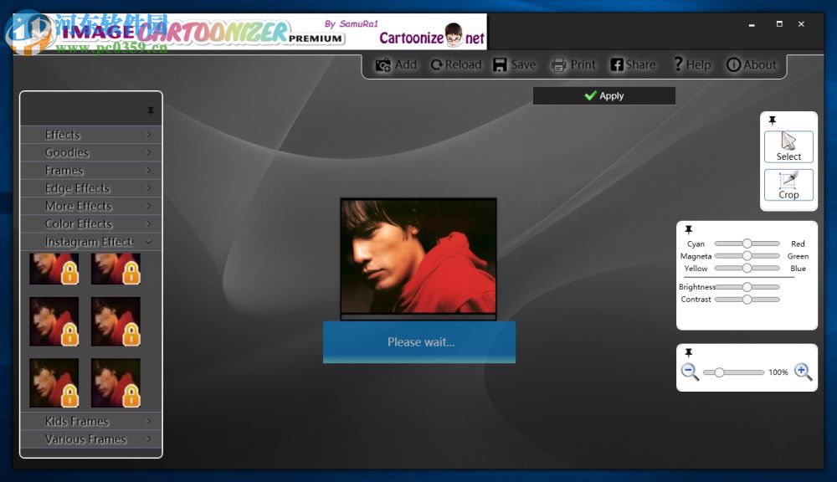837x482 pixels.
Task: Click the 100% zoom value
Action: point(778,372)
